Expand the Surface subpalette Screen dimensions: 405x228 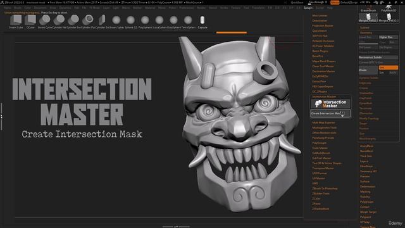[x=364, y=182]
